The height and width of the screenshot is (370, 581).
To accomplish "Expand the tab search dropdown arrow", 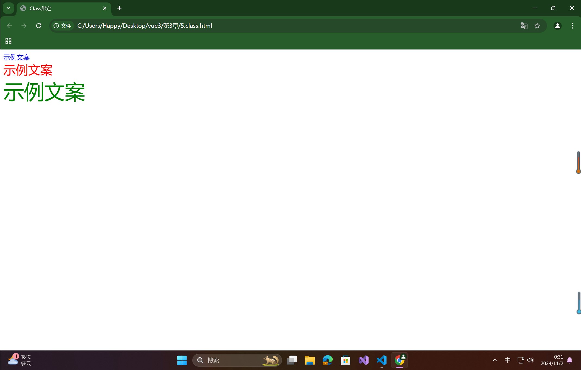I will [8, 8].
